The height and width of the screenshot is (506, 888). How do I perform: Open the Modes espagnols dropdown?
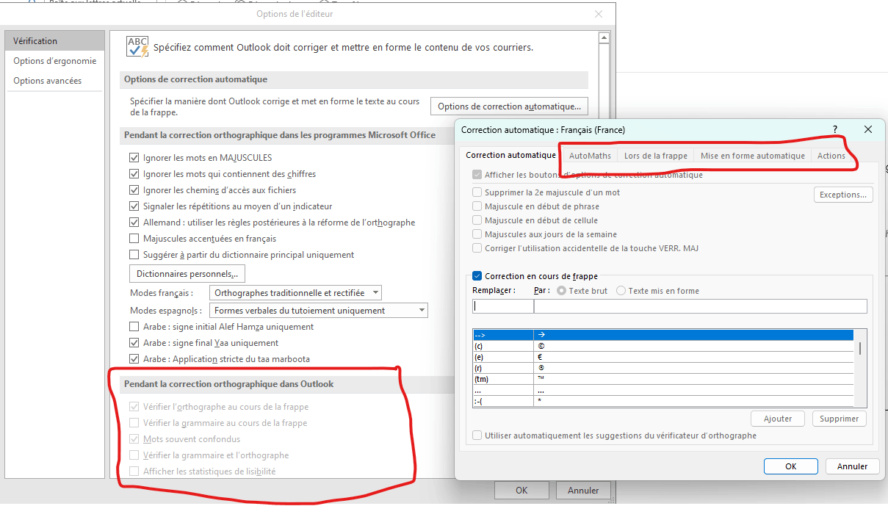pos(319,311)
